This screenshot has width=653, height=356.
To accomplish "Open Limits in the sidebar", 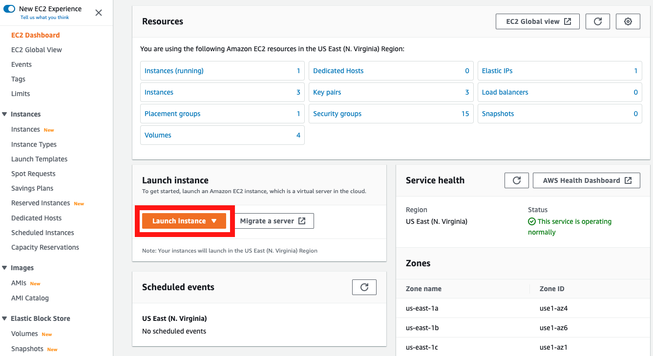I will click(21, 94).
